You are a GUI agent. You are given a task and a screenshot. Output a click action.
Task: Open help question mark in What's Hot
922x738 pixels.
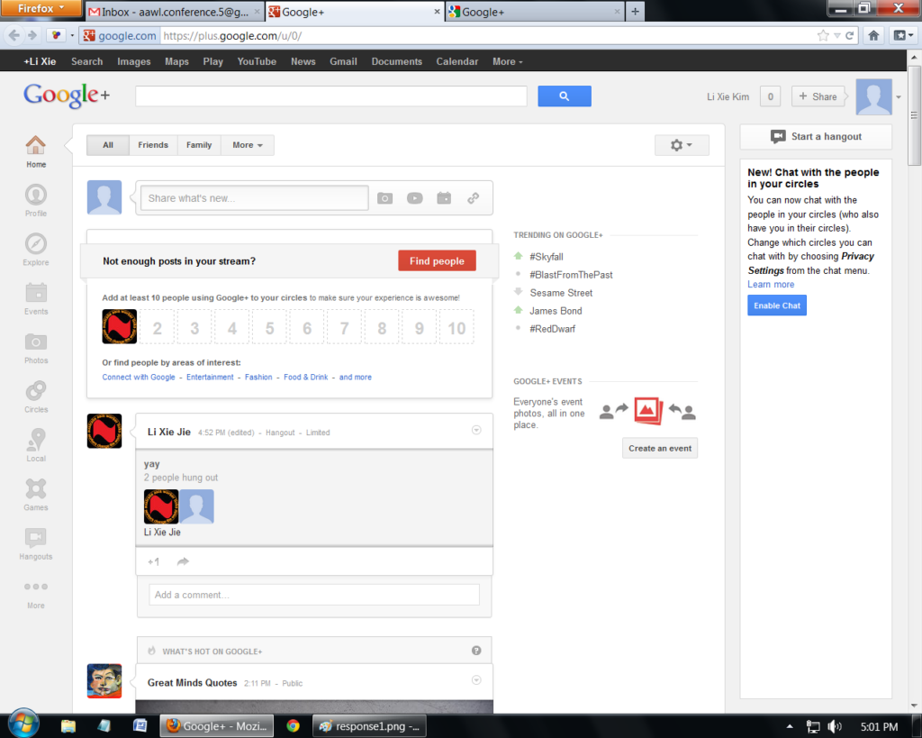[x=476, y=651]
